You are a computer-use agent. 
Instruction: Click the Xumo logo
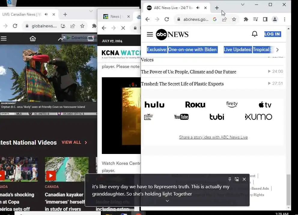click(258, 117)
